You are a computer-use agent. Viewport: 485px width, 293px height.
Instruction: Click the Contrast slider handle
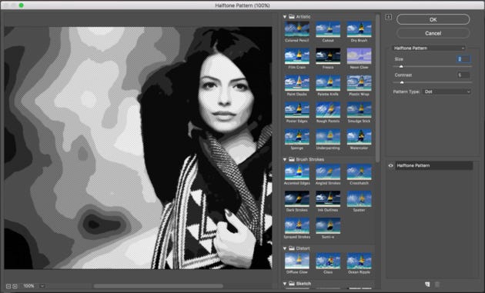[402, 82]
